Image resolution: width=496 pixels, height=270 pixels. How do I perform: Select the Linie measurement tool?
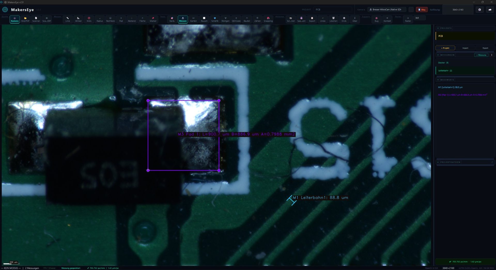pos(67,19)
